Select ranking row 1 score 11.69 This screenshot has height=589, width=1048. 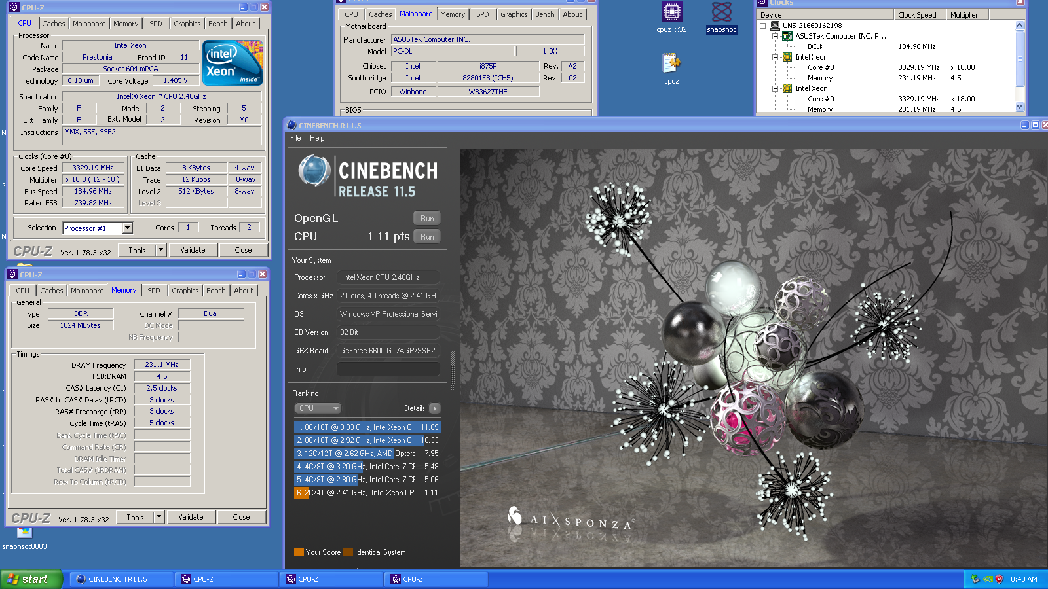(x=367, y=427)
